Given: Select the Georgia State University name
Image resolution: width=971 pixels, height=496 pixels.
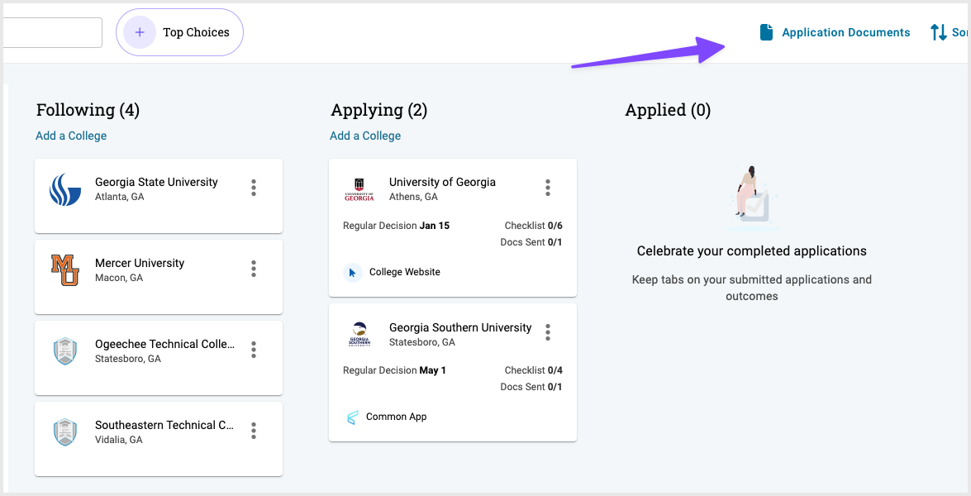Looking at the screenshot, I should [157, 182].
